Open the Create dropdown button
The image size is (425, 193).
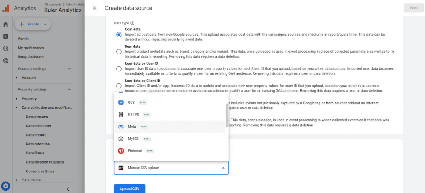click(33, 24)
